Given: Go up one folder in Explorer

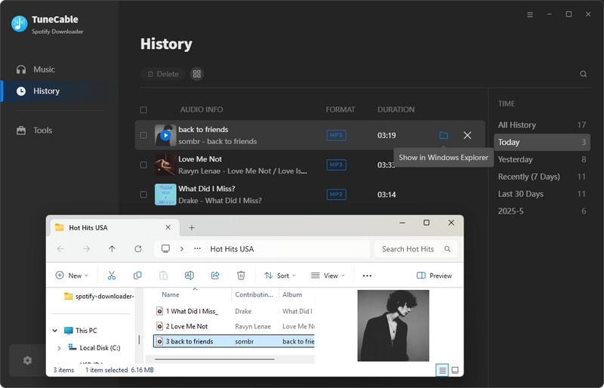Looking at the screenshot, I should [x=112, y=249].
